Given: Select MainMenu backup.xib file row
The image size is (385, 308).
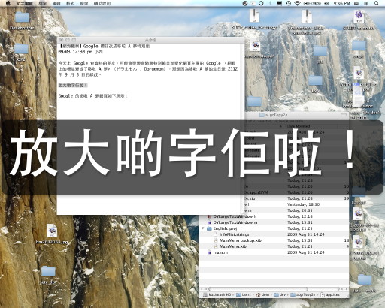Looking at the screenshot, I should [274, 240].
